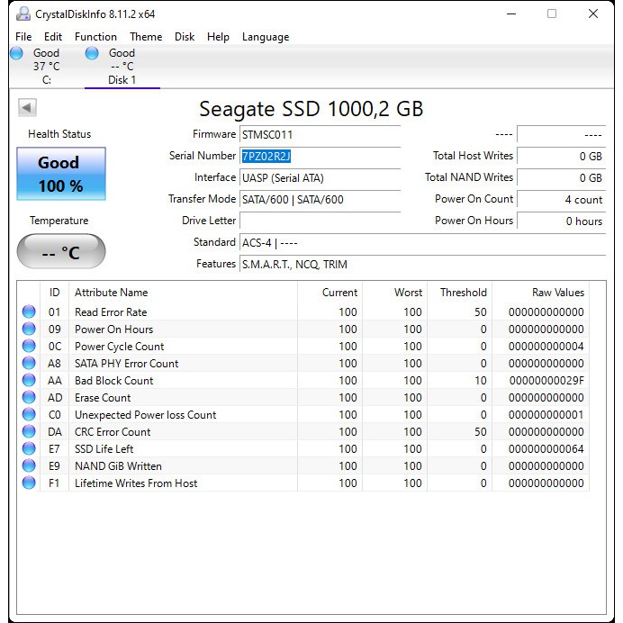Click the CrystalDiskInfo app icon in title bar
The height and width of the screenshot is (623, 623).
click(23, 14)
